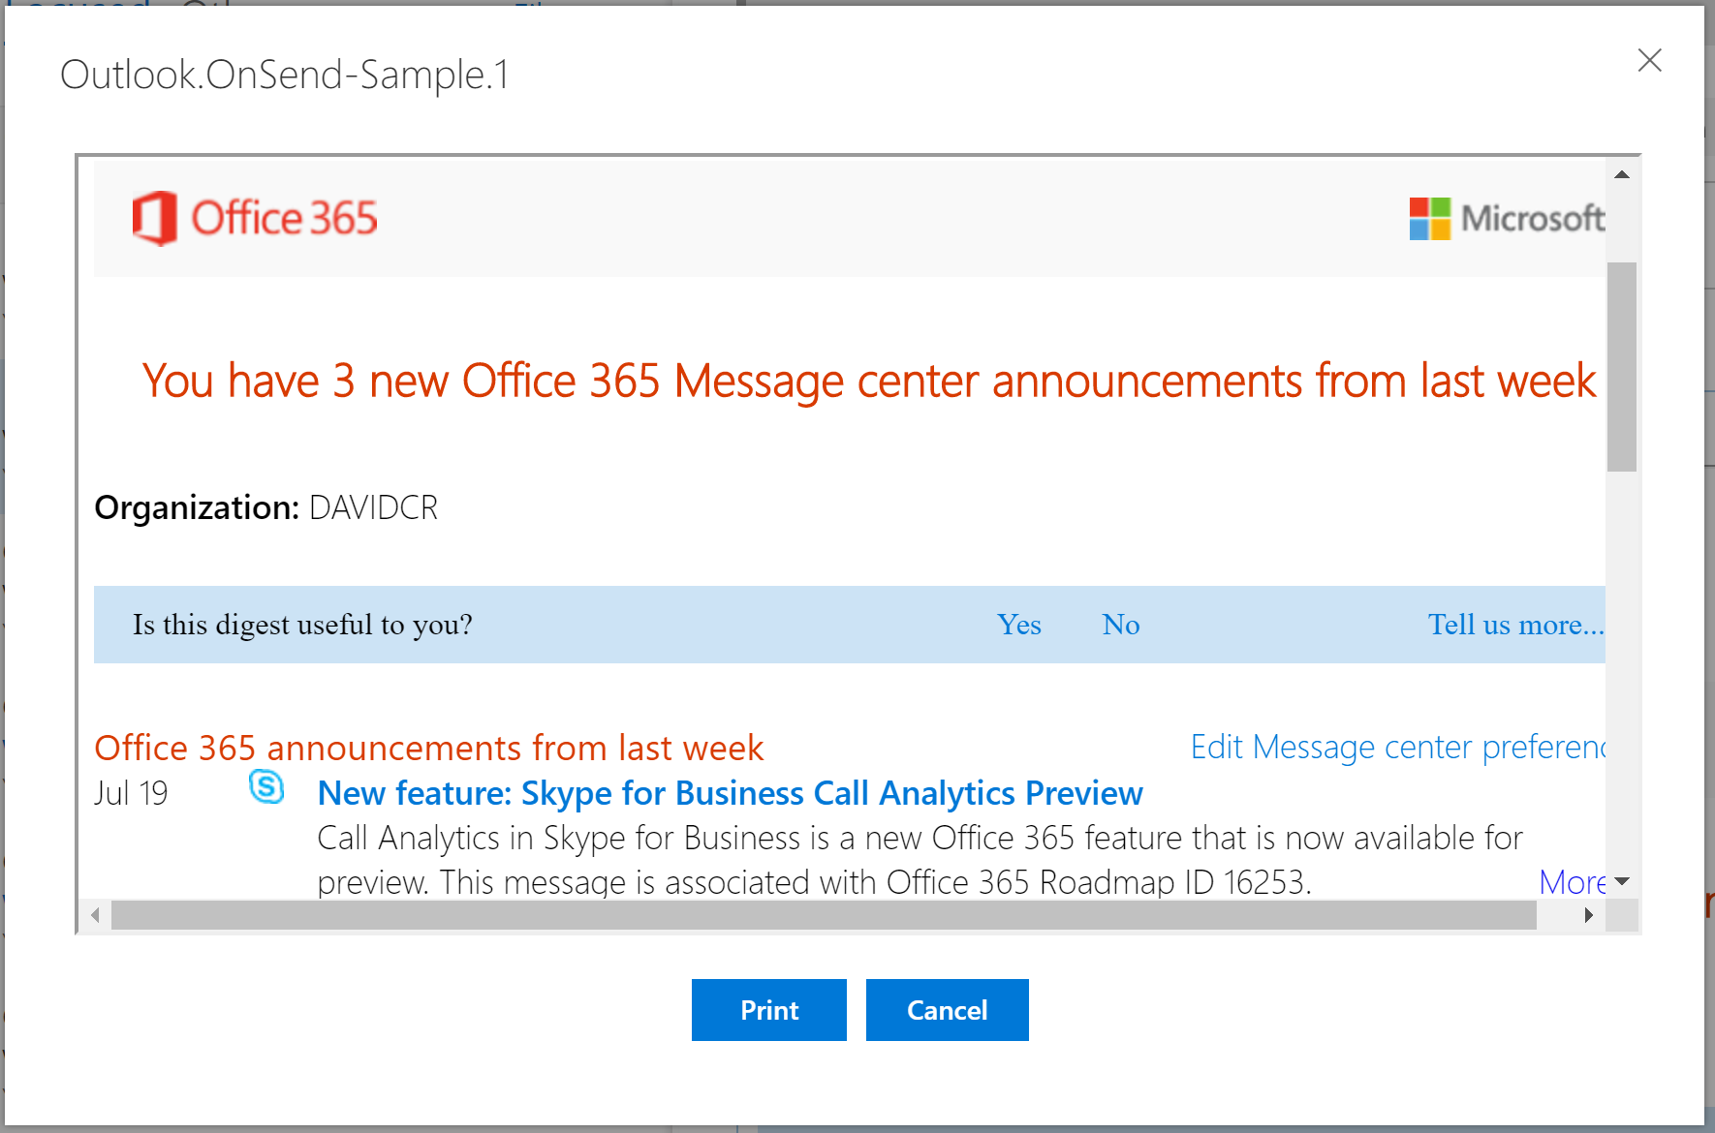1715x1133 pixels.
Task: Click the Outlook.OnSend-Sample.1 dialog title
Action: pos(285,75)
